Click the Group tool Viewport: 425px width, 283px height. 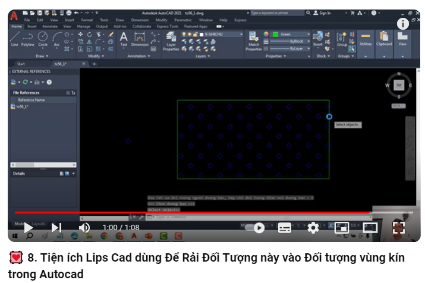click(x=342, y=39)
